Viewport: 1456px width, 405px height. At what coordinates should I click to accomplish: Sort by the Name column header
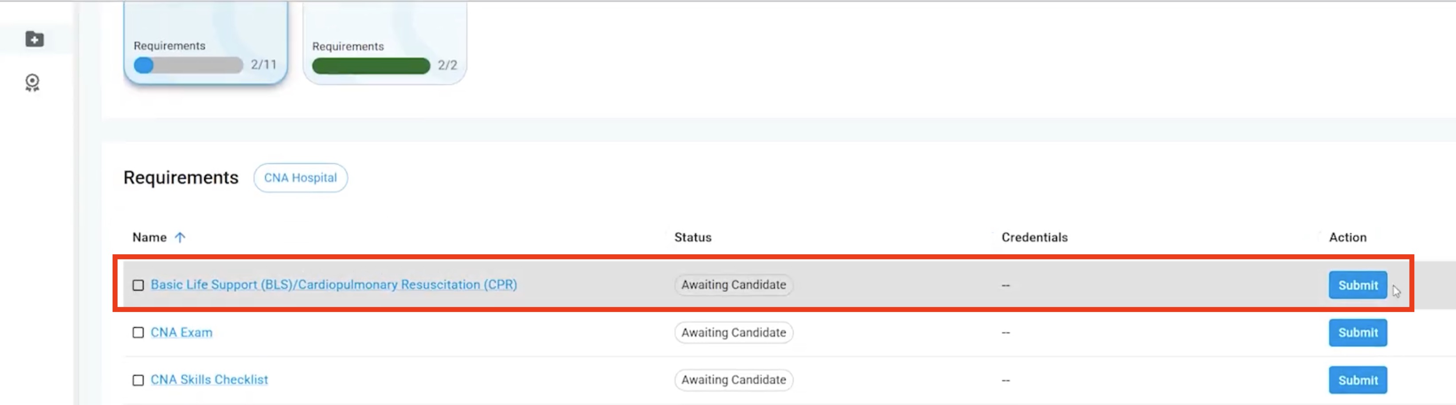coord(149,237)
